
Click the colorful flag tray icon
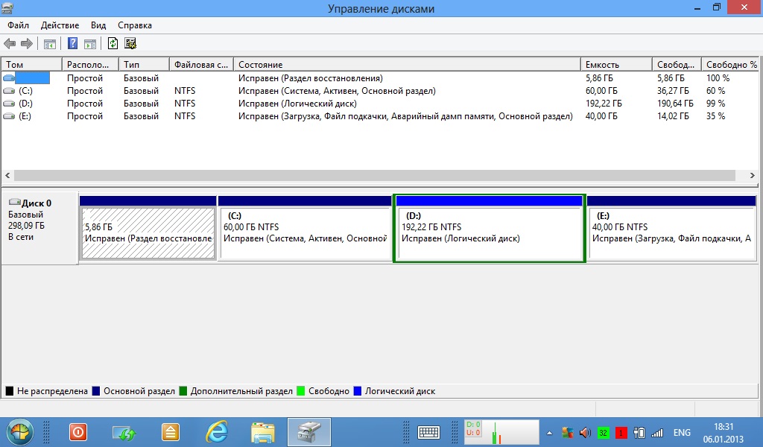(567, 432)
